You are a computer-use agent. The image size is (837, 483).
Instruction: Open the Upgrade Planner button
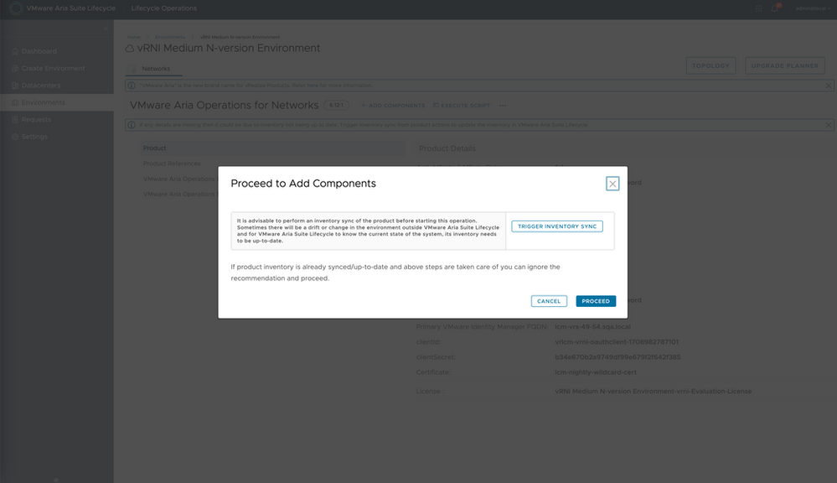pyautogui.click(x=785, y=65)
